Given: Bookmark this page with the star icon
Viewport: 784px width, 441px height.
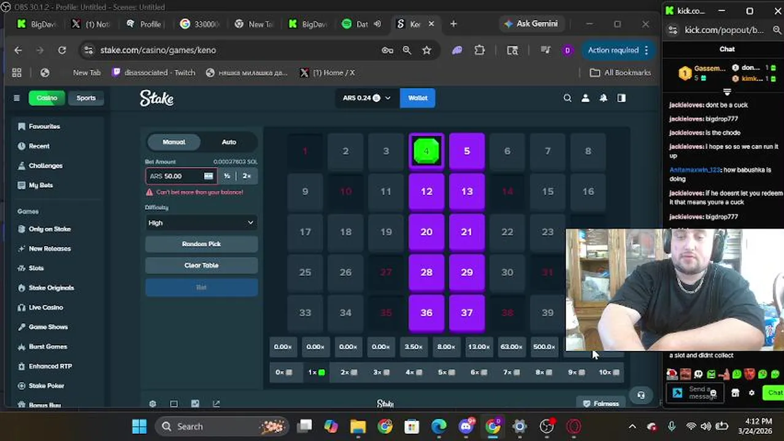Looking at the screenshot, I should point(427,50).
